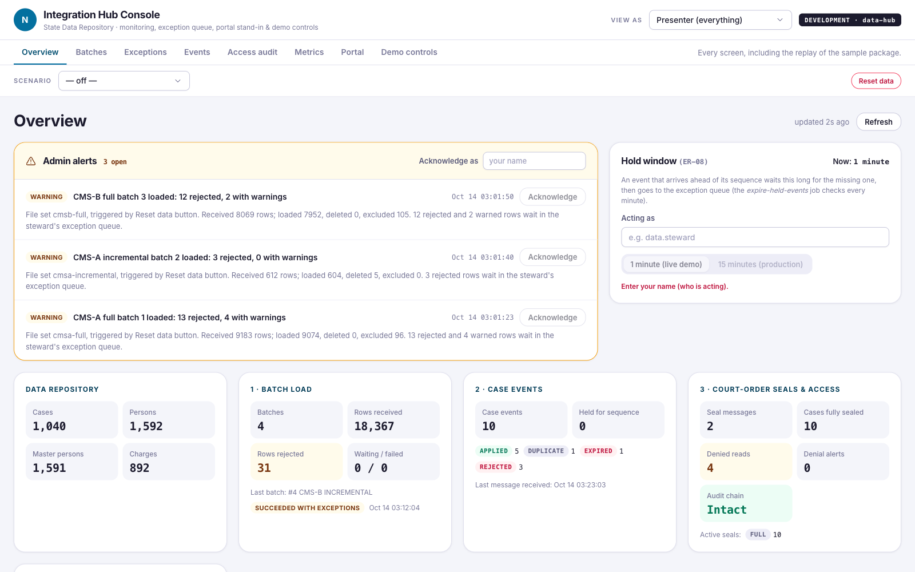
Task: Click the Admin alerts warning triangle icon
Action: [31, 161]
